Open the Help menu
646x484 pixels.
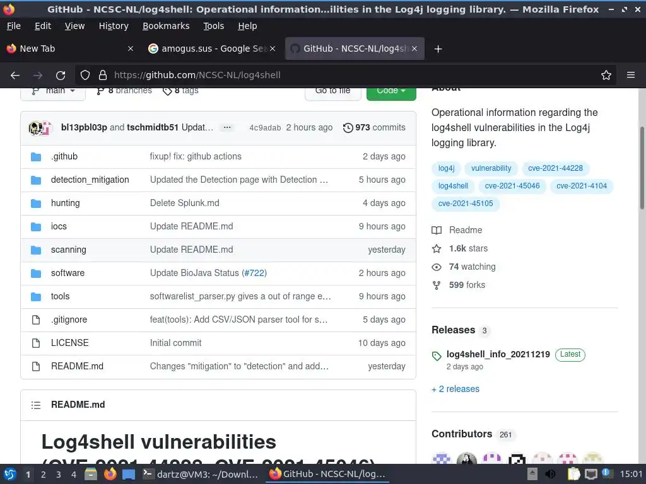pyautogui.click(x=247, y=26)
